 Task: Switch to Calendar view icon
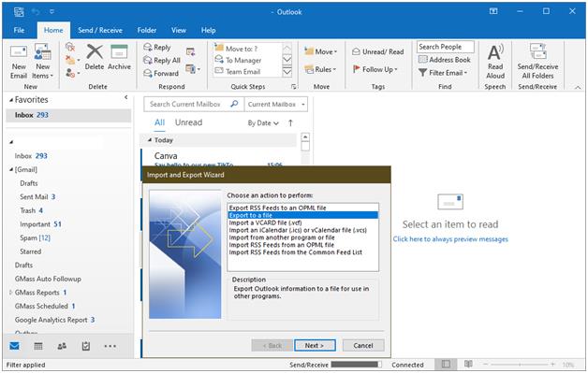click(x=38, y=346)
